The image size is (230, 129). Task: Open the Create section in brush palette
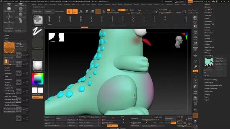click(7, 35)
